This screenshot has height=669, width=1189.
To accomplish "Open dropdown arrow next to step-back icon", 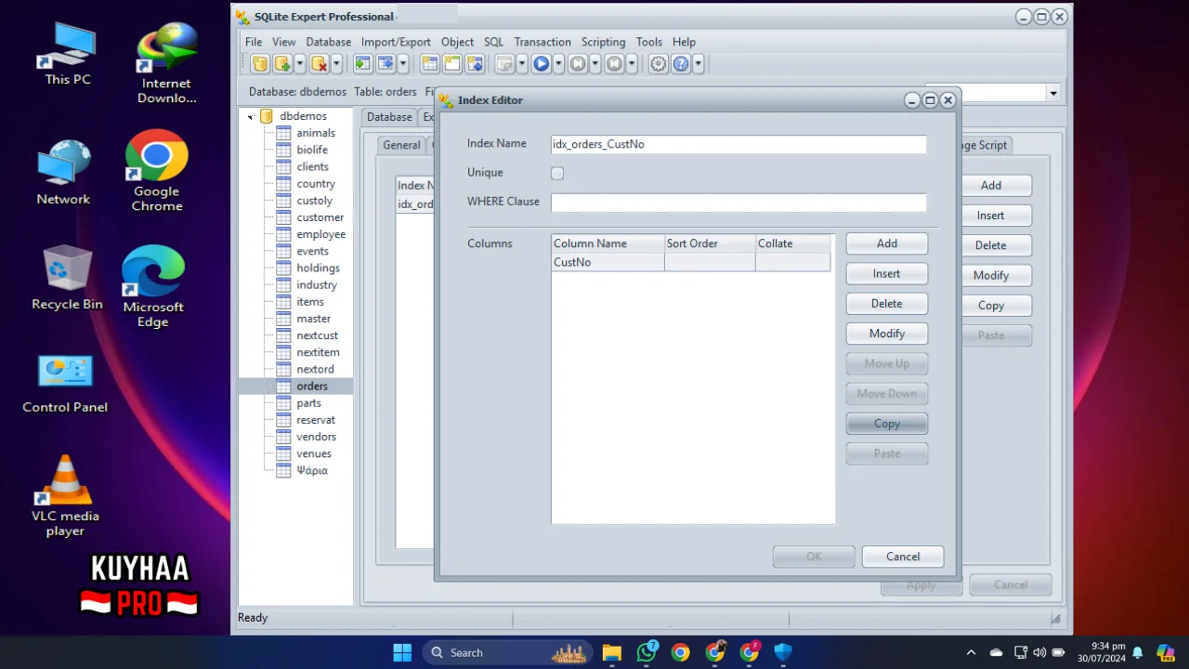I will pos(631,64).
